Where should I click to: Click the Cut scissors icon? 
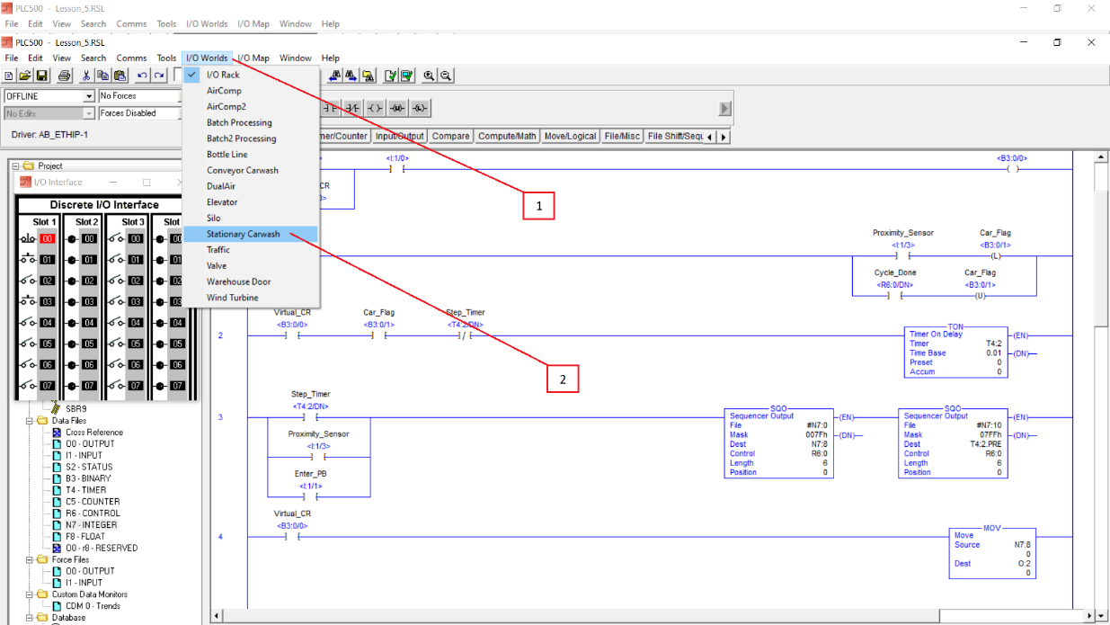click(87, 76)
